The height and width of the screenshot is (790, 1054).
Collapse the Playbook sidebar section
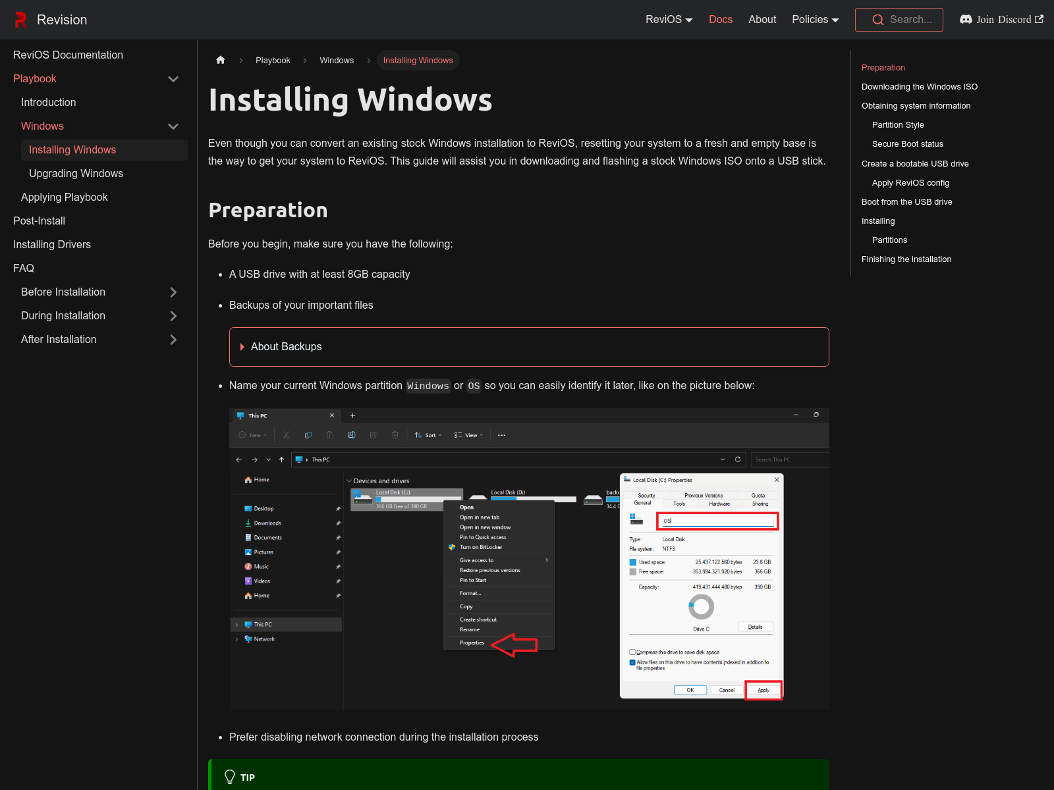pyautogui.click(x=173, y=79)
